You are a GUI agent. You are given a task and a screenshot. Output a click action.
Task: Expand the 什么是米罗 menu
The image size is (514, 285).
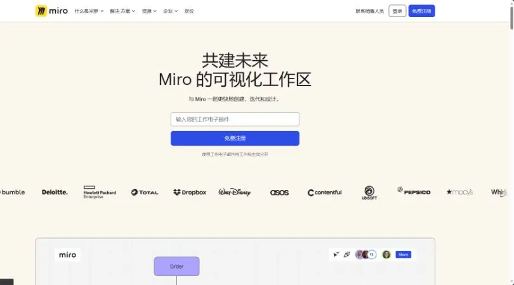tap(89, 11)
